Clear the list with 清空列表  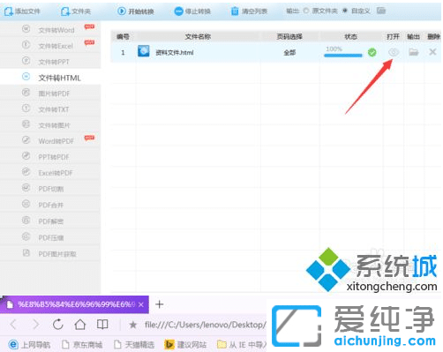pos(249,11)
